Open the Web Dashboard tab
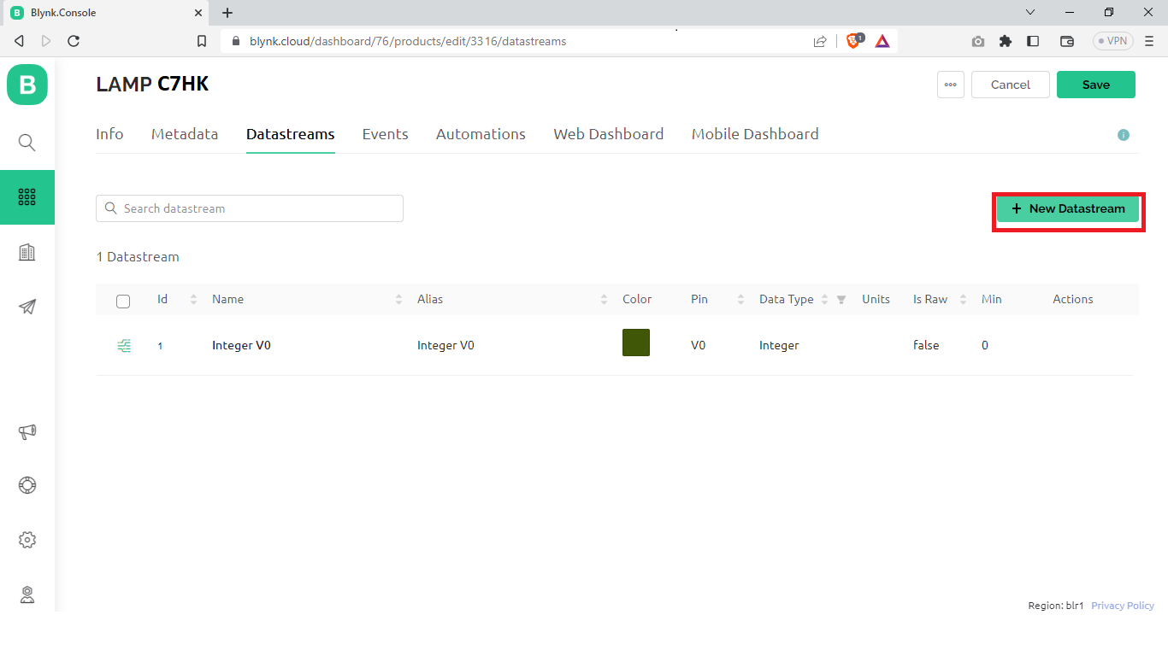 608,134
